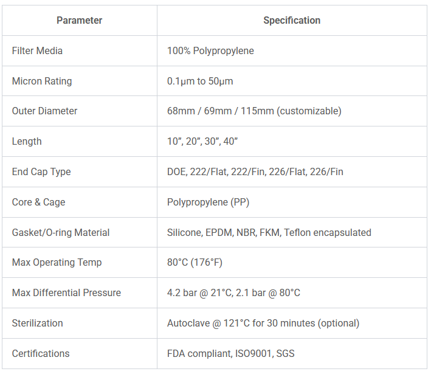Click the Specification column header
The height and width of the screenshot is (377, 431).
(292, 21)
